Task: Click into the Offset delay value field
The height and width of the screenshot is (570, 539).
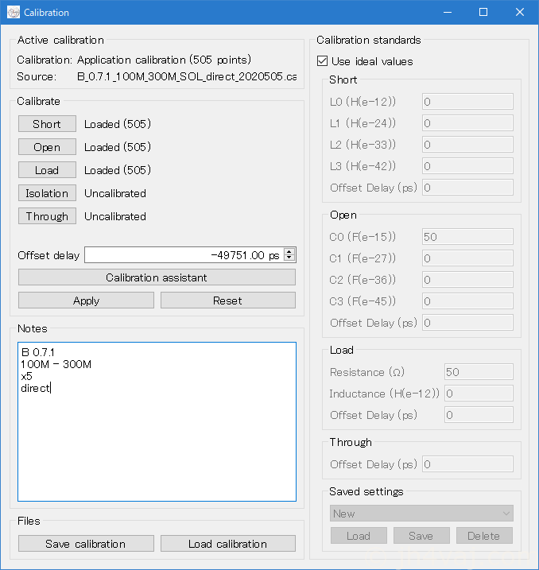Action: (183, 255)
